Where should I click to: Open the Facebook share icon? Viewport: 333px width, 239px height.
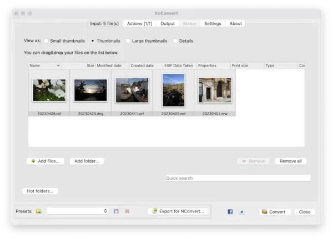[230, 212]
